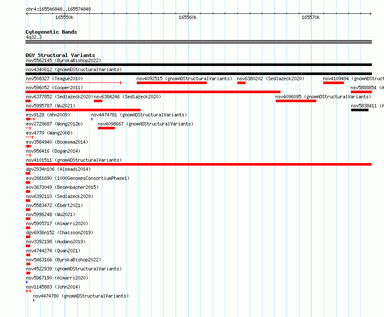Click the red bar for nsv4092515
The height and width of the screenshot is (317, 384).
[171, 83]
